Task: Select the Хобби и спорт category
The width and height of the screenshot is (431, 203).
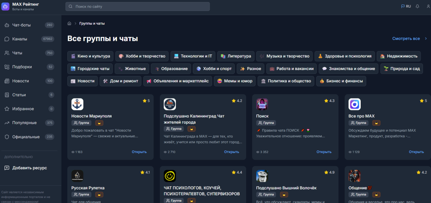Action: 214,69
